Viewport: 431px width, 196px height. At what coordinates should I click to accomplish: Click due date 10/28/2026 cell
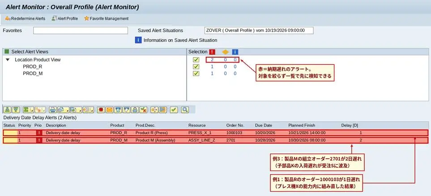265,140
